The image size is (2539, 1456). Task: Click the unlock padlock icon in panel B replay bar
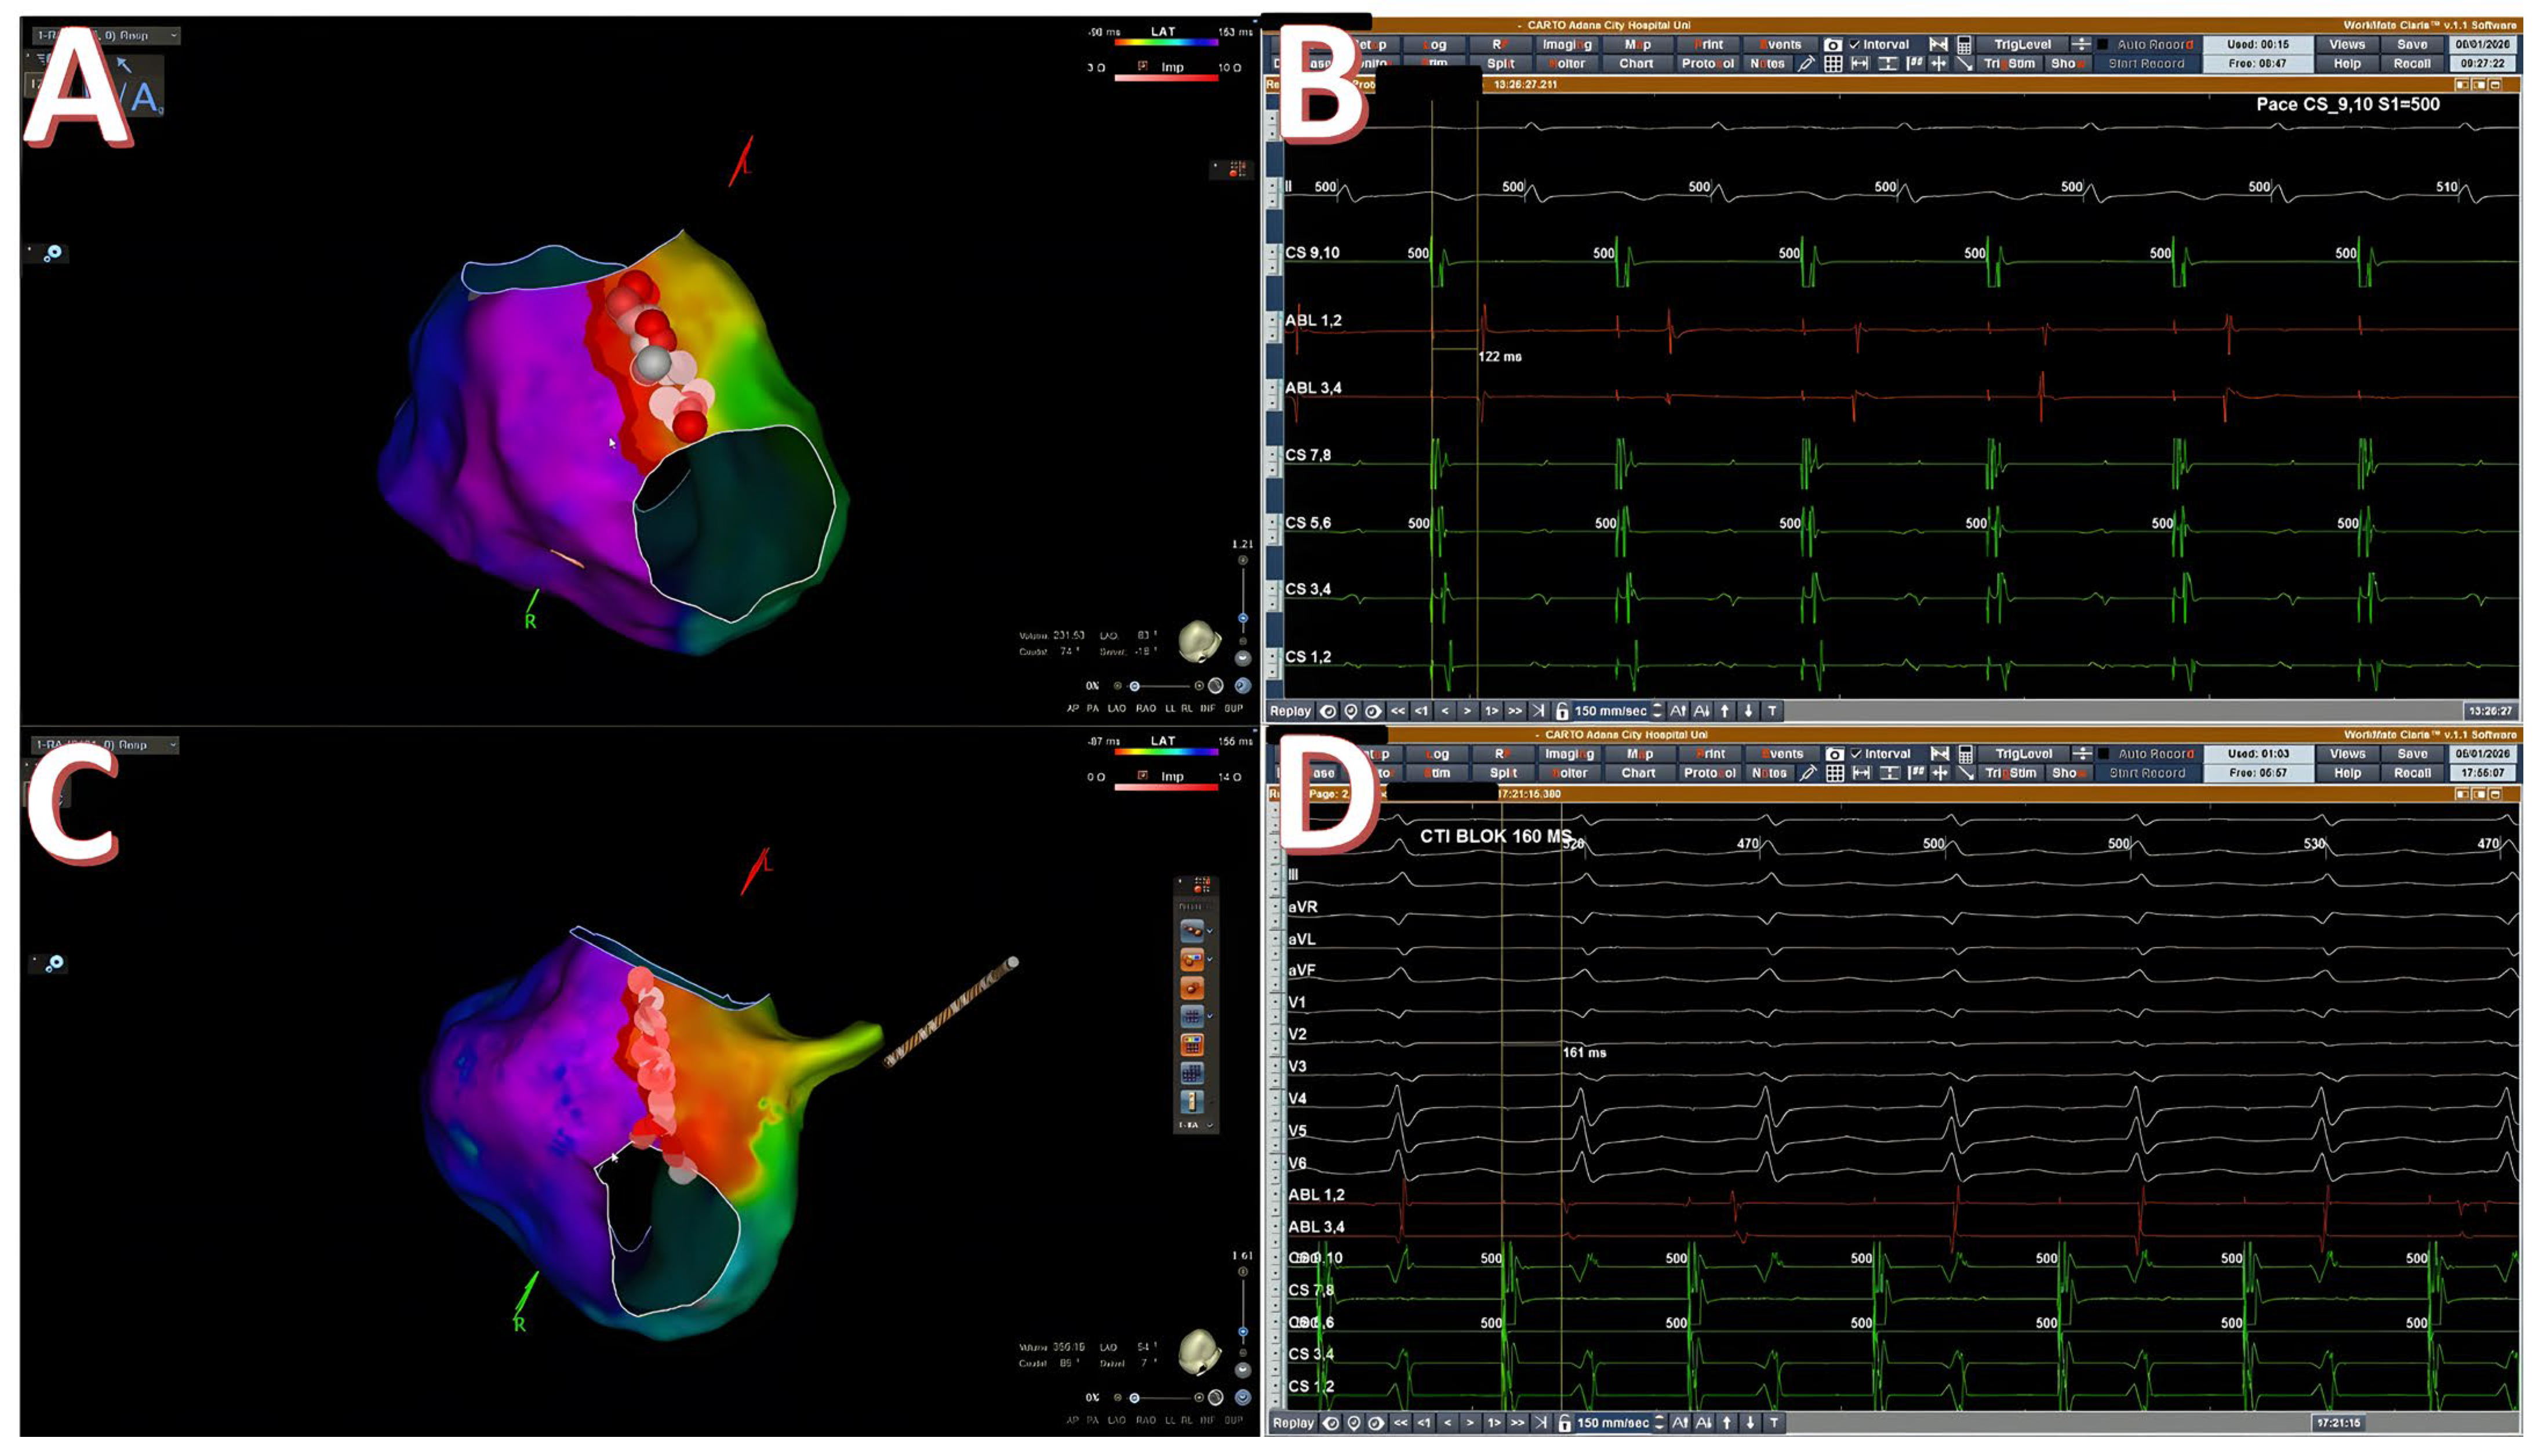click(1562, 711)
